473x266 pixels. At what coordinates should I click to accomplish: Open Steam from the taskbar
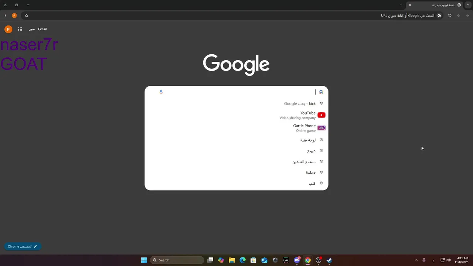coord(329,260)
